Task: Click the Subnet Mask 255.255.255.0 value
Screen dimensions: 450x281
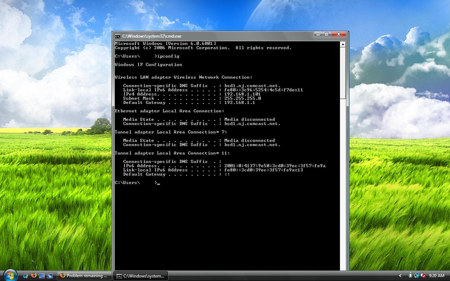Action: tap(243, 98)
